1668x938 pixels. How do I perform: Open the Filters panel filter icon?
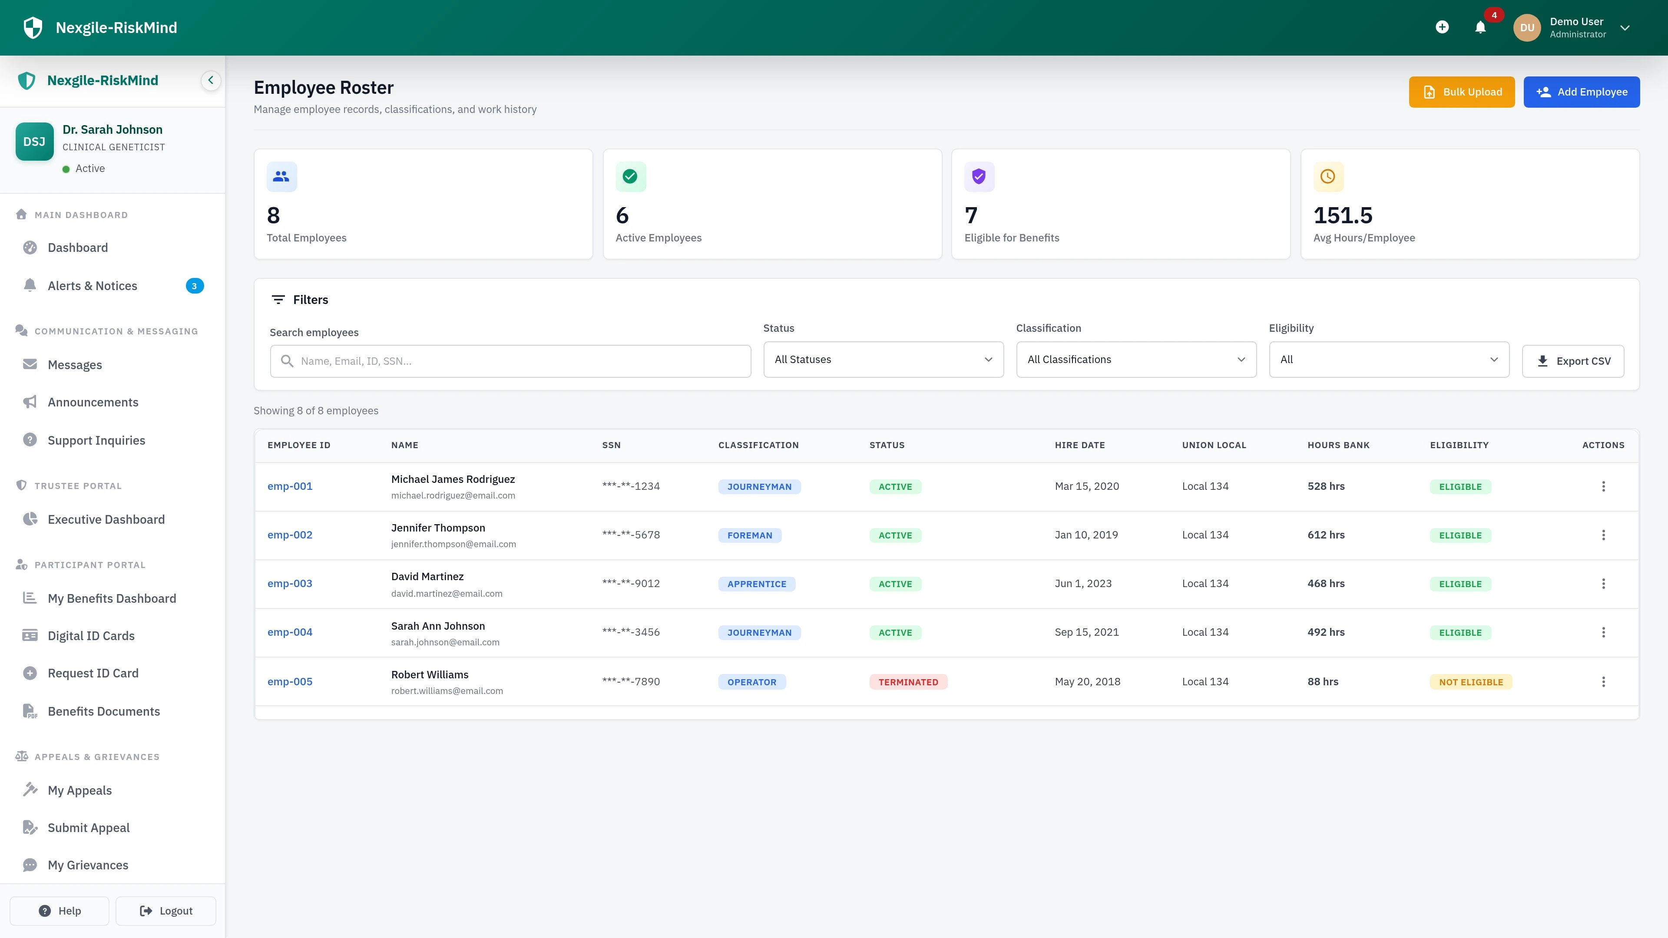click(279, 299)
